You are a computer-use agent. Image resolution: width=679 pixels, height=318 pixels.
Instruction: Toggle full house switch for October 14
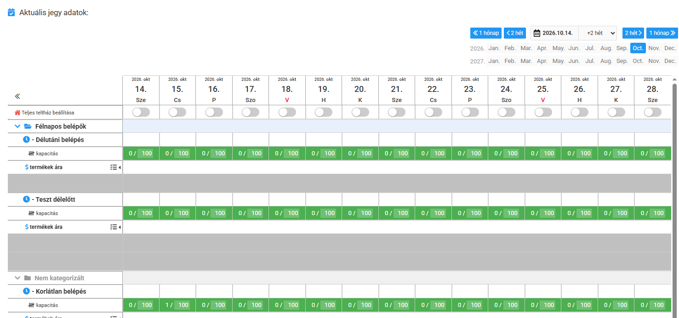point(141,112)
